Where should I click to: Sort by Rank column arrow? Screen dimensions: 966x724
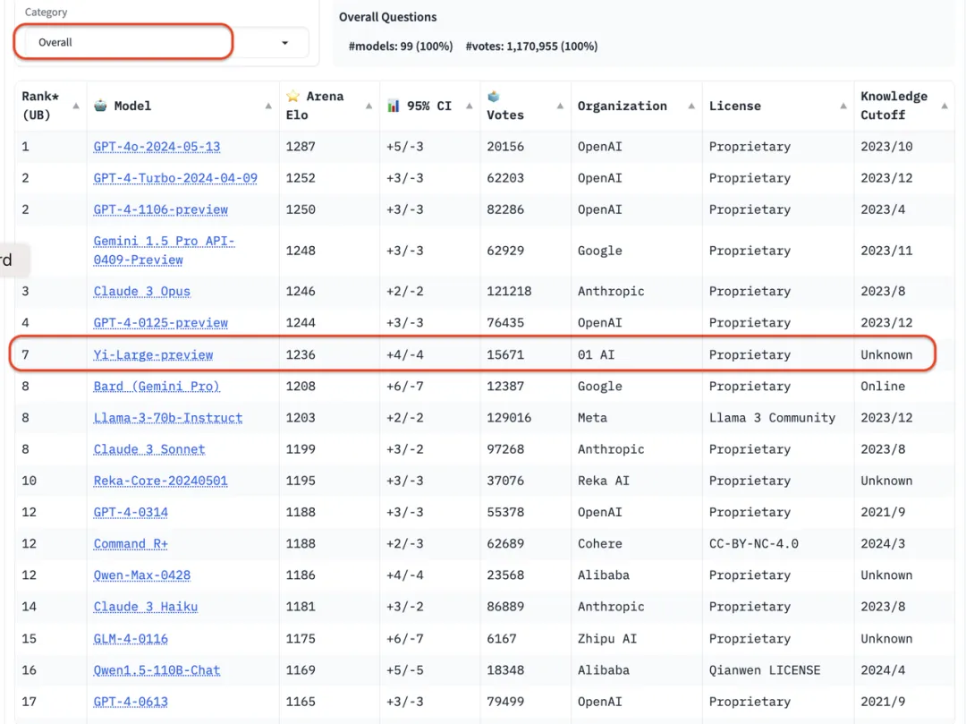75,106
